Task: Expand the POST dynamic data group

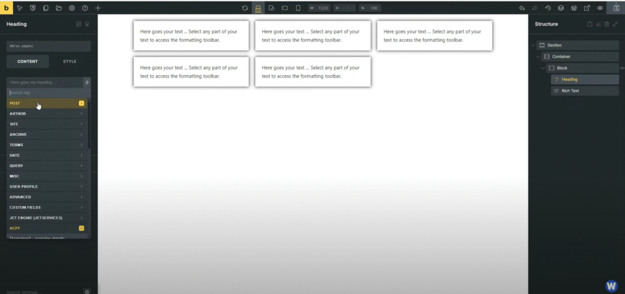Action: tap(47, 103)
